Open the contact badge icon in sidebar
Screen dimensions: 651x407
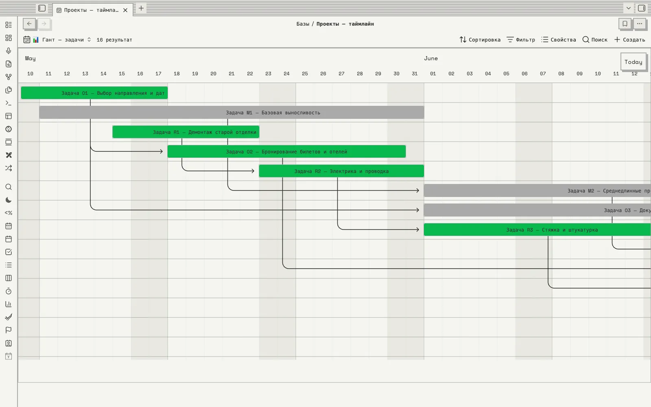point(9,343)
